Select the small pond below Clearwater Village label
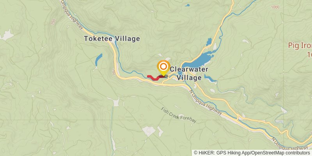Image resolution: width=312 pixels, height=156 pixels. pos(210,78)
